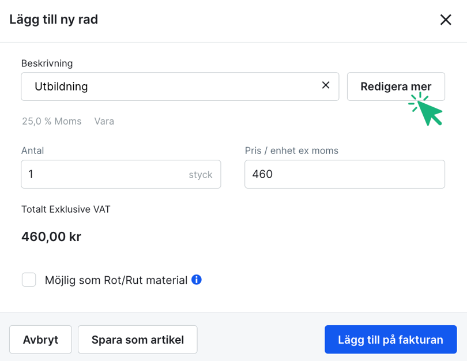Save the row with Spara som artikel
Image resolution: width=467 pixels, height=361 pixels.
(x=137, y=339)
